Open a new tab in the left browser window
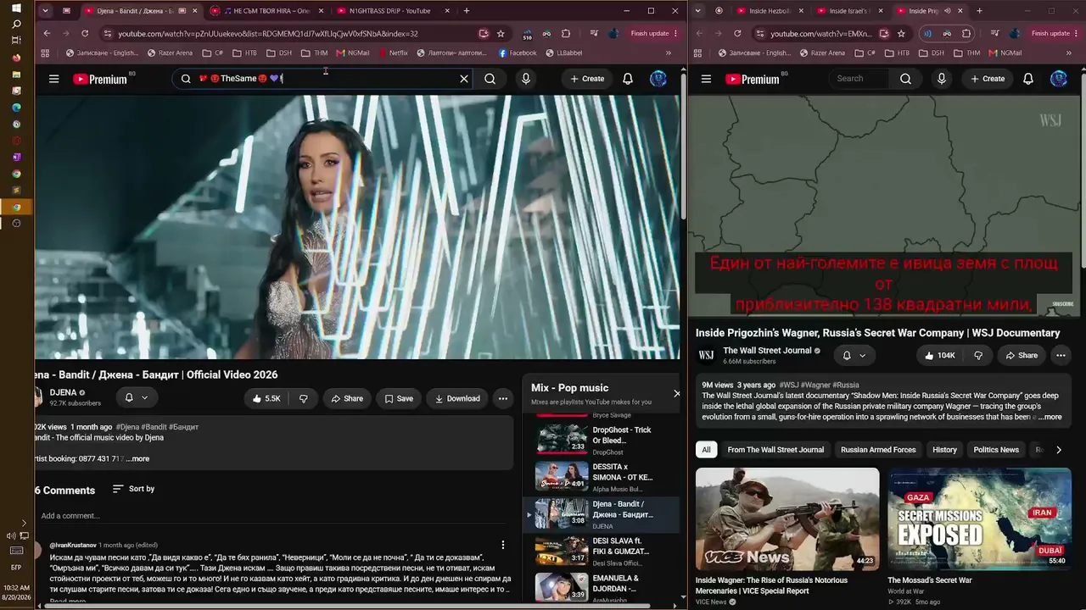 pyautogui.click(x=467, y=11)
